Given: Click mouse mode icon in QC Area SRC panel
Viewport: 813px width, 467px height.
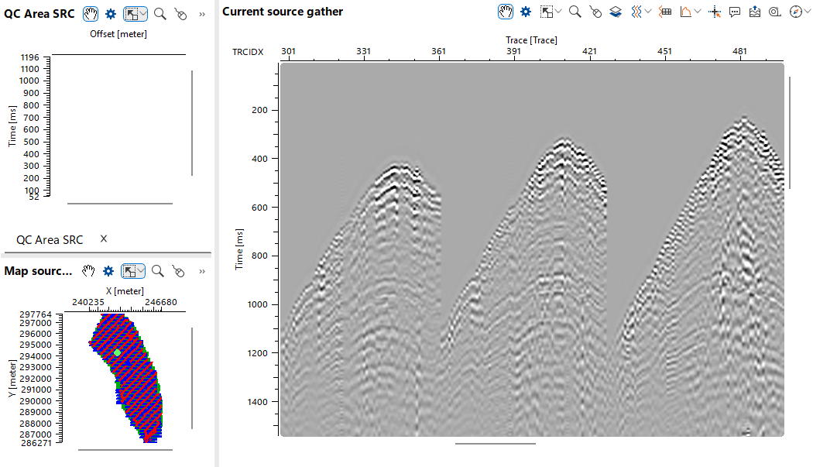Looking at the screenshot, I should click(x=180, y=14).
